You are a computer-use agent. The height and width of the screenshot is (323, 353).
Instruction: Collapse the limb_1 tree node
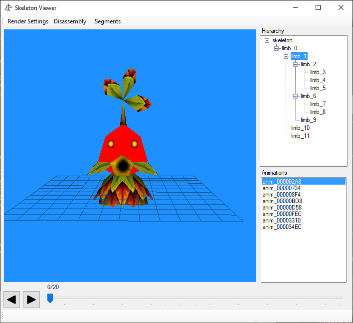point(286,56)
